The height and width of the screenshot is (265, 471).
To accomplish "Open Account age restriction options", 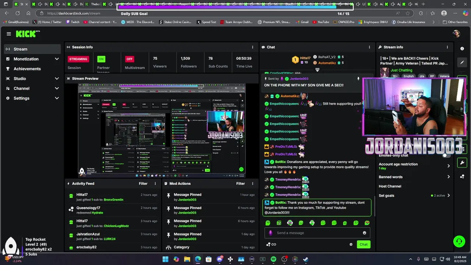I will click(x=414, y=166).
